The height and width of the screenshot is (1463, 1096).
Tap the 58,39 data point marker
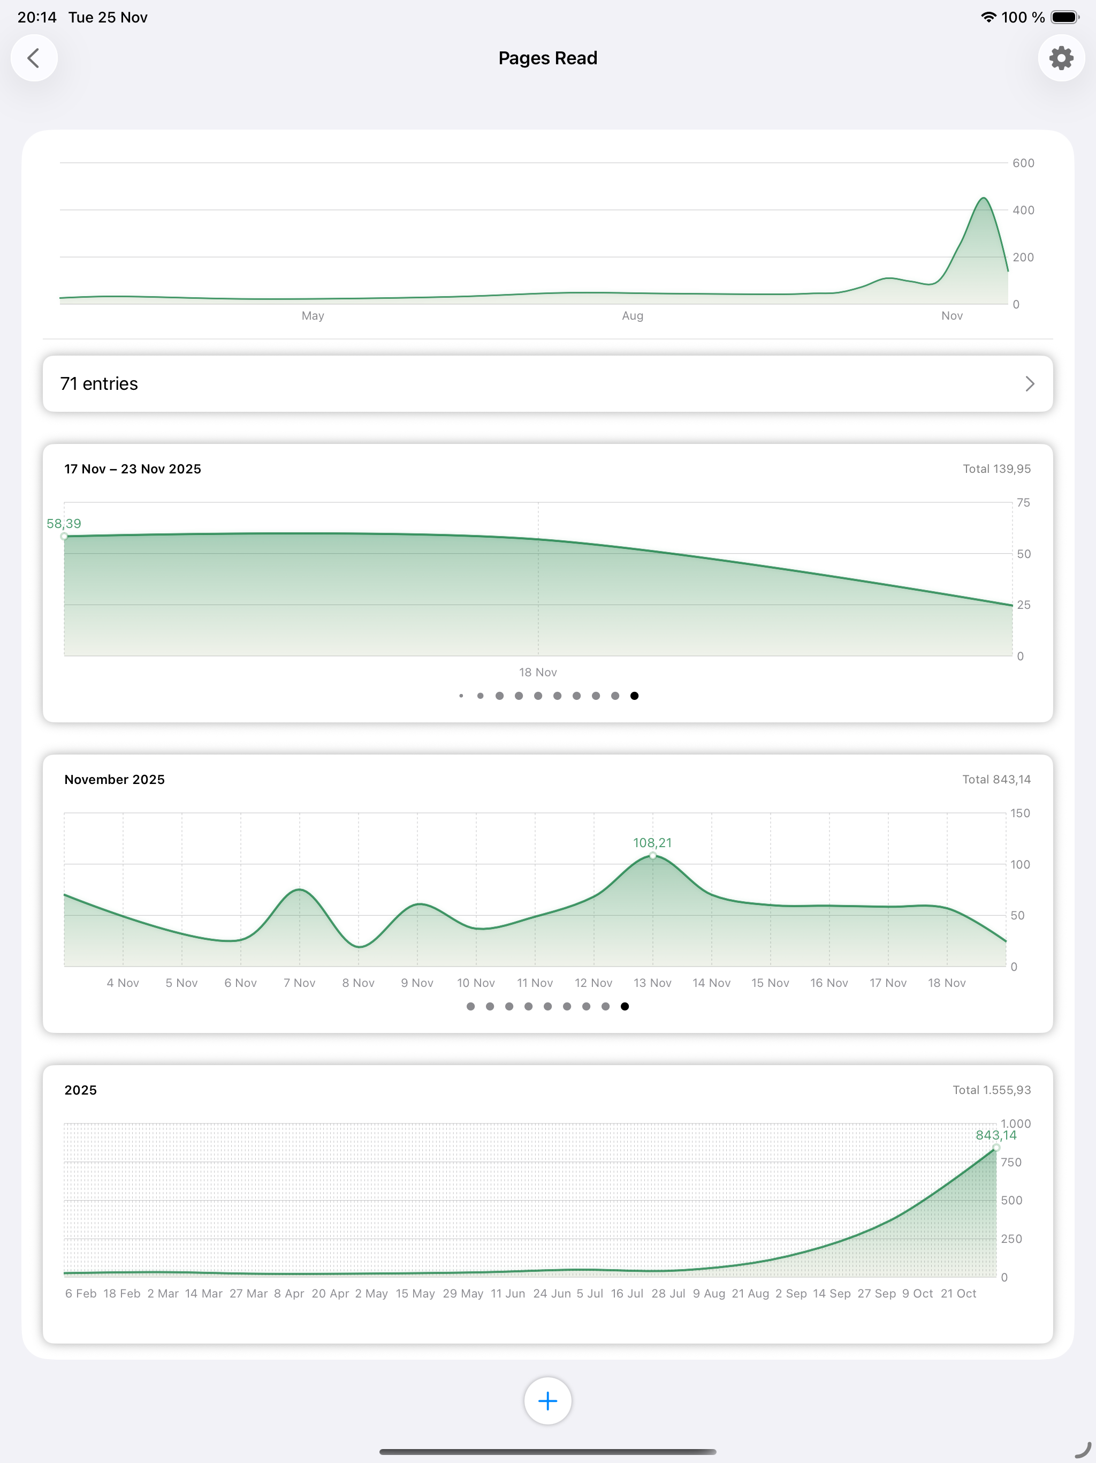click(64, 537)
